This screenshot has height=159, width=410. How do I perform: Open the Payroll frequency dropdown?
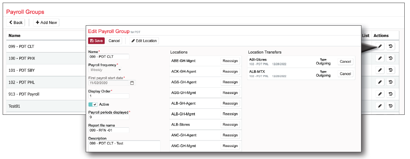click(x=105, y=70)
